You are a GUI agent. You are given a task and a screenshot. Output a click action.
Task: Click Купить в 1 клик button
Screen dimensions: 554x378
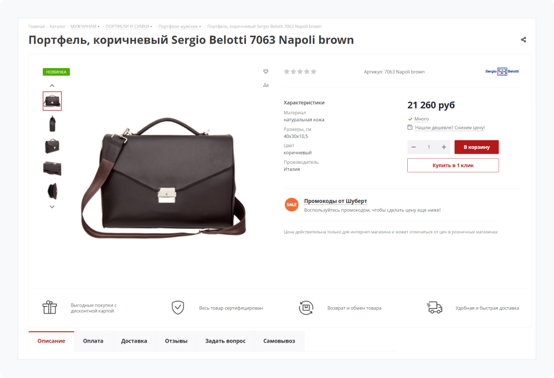point(453,165)
